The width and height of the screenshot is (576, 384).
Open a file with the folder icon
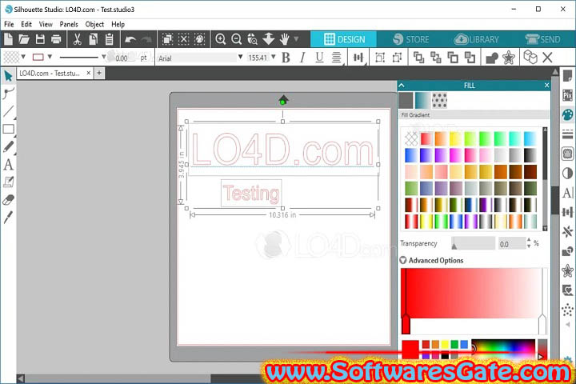[24, 39]
